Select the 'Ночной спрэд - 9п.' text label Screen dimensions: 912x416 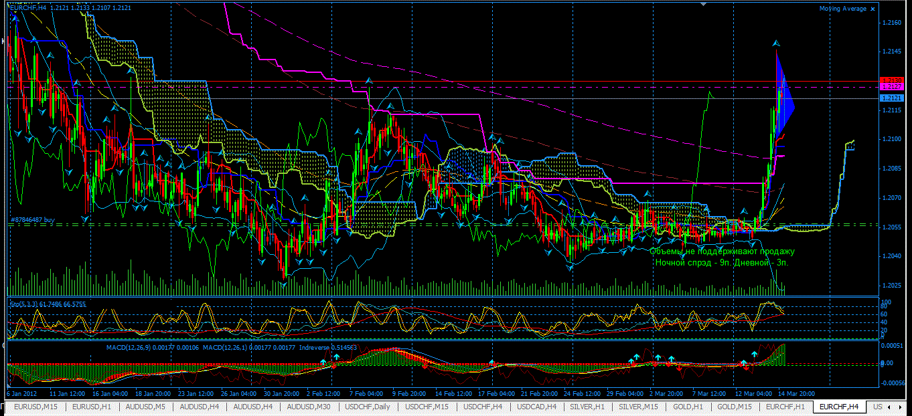(692, 263)
